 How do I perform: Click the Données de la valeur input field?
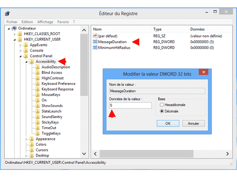click(130, 105)
